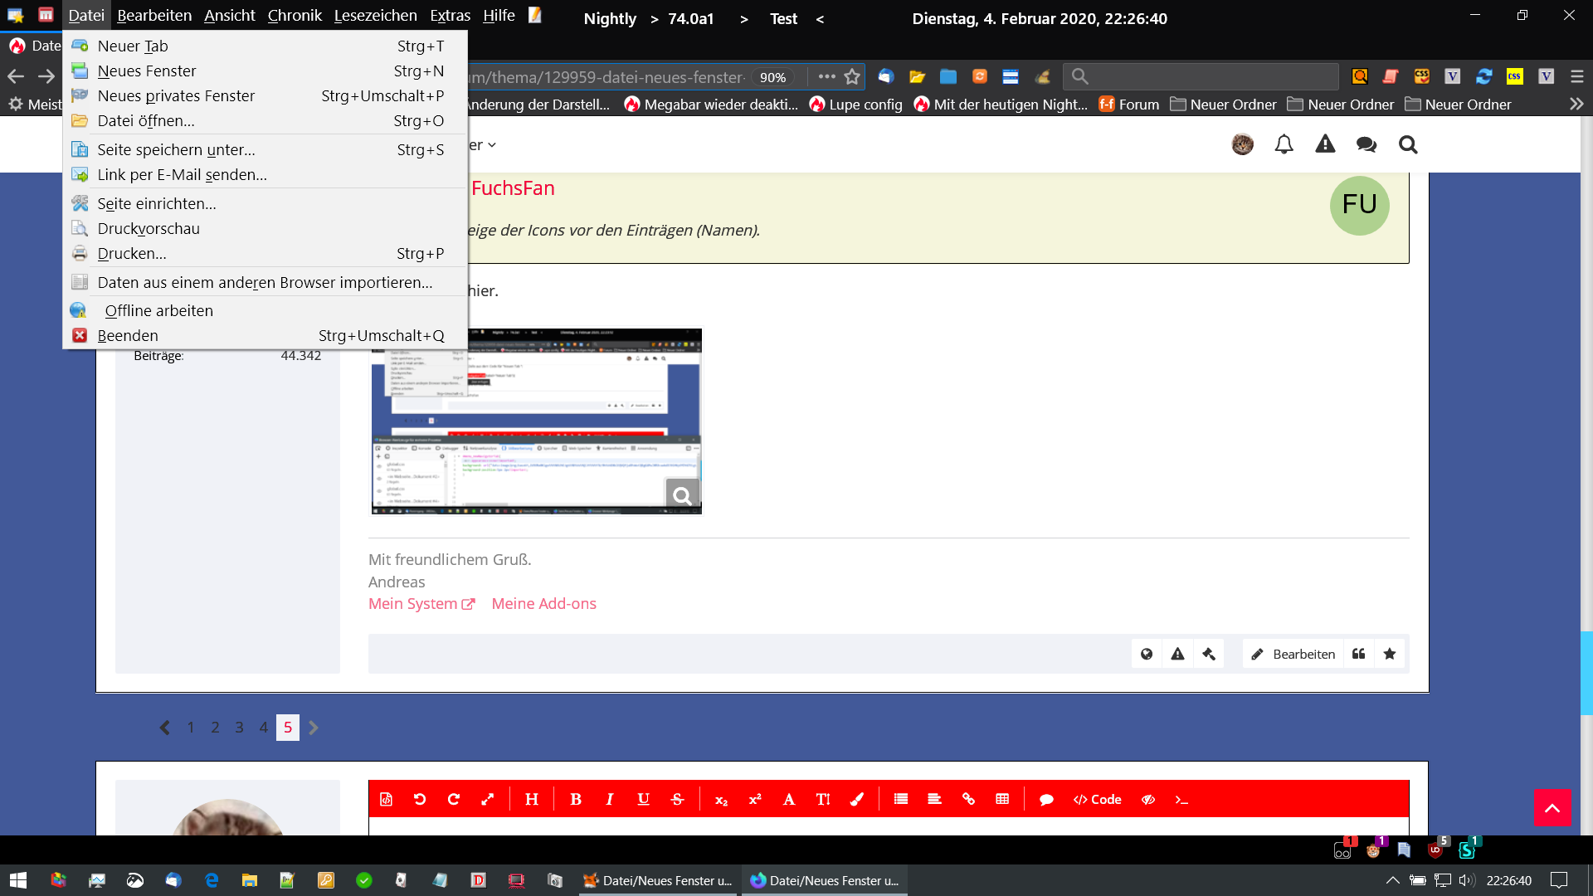Open the page actions three-dots menu

(x=826, y=76)
